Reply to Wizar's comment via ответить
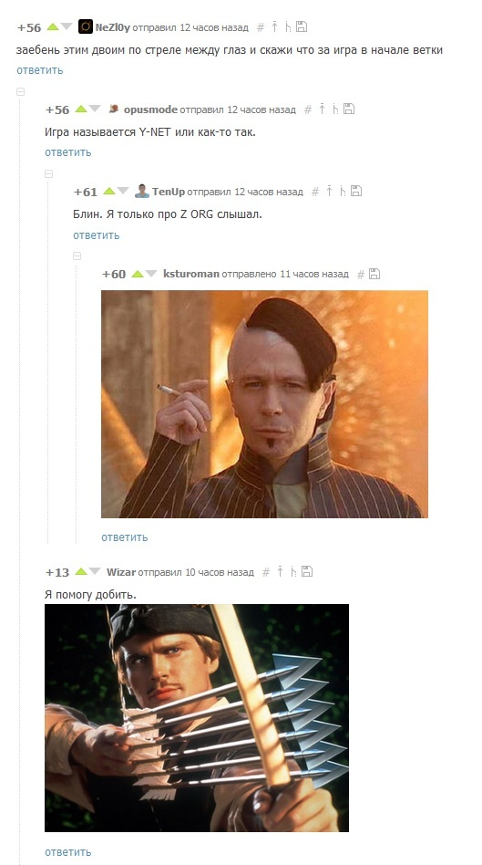This screenshot has height=865, width=482. pos(67,851)
